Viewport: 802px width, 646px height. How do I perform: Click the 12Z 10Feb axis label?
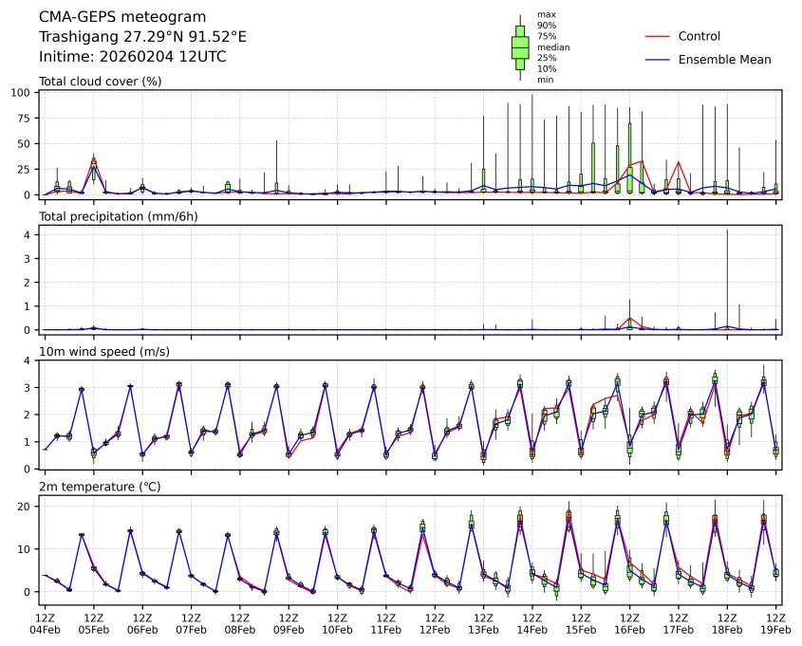click(x=337, y=623)
